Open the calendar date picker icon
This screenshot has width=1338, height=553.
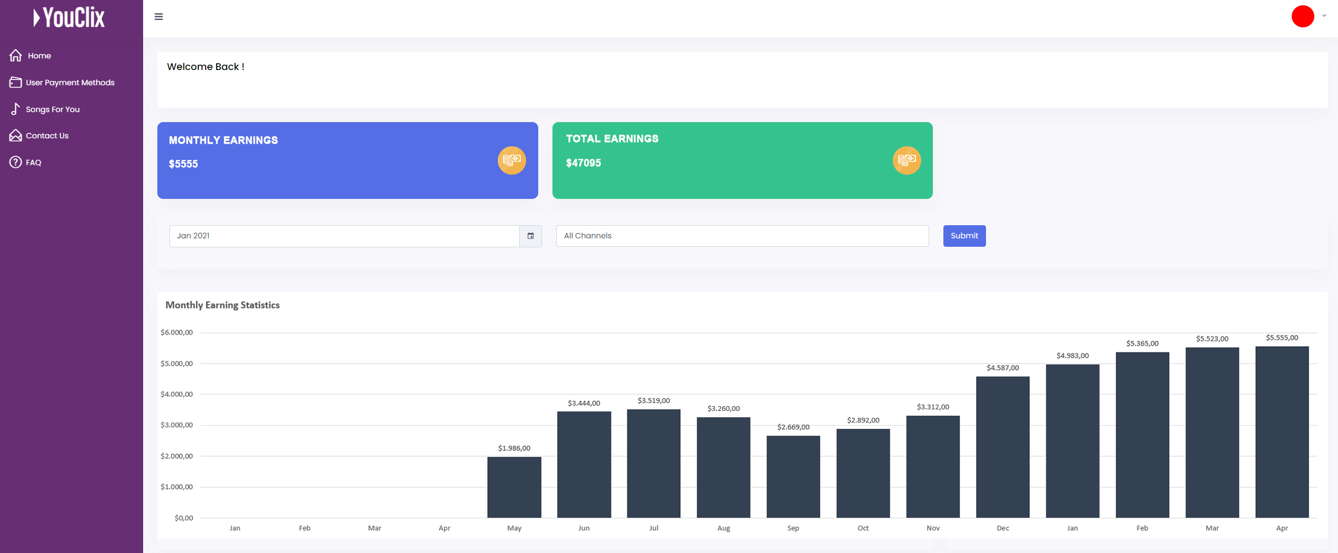point(530,236)
